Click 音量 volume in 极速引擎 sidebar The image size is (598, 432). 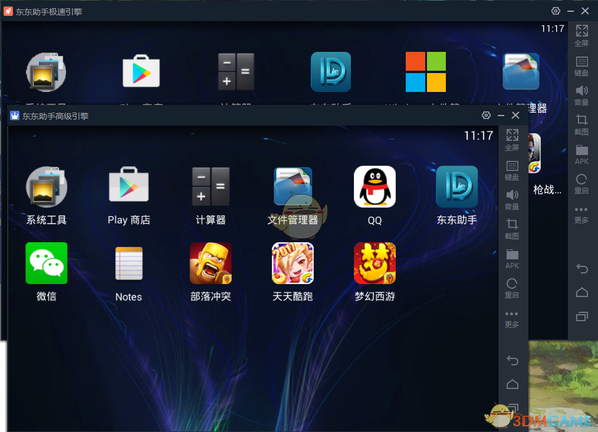click(x=581, y=95)
